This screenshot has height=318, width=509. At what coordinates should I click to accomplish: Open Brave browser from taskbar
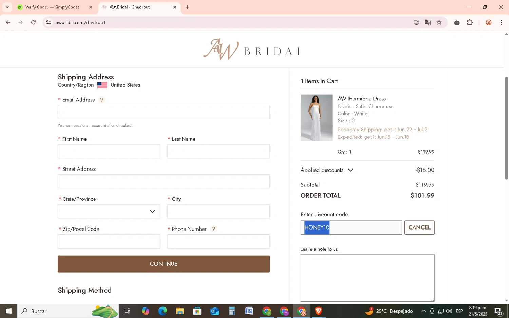point(318,311)
